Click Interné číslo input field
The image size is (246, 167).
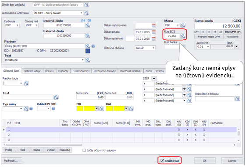point(64,25)
